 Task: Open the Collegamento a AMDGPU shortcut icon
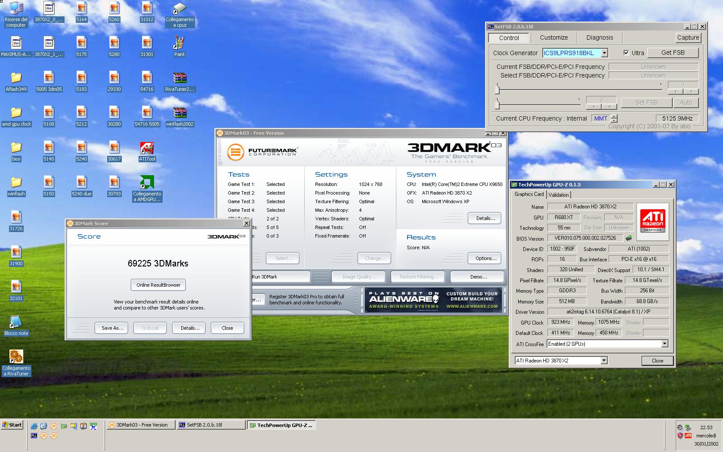point(147,189)
